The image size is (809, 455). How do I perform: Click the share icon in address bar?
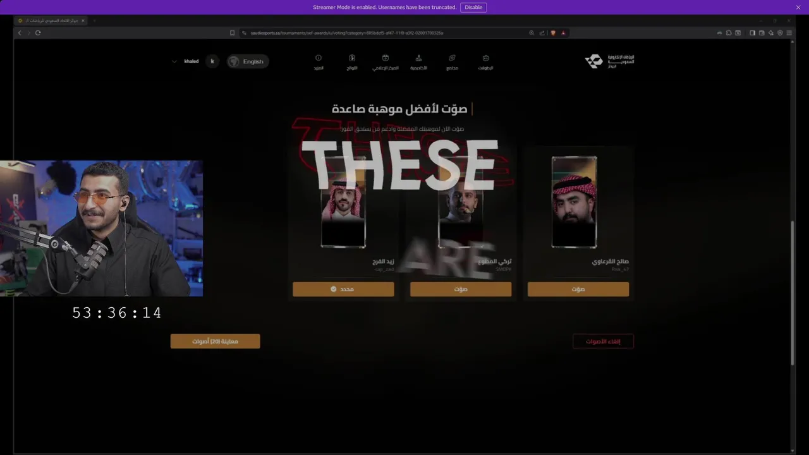(x=542, y=33)
